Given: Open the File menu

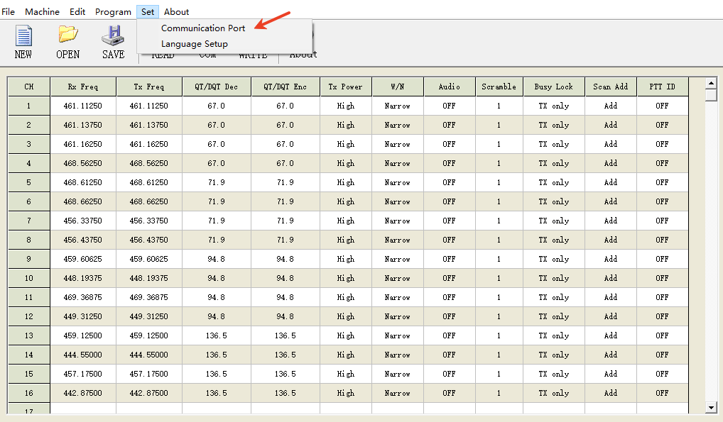Looking at the screenshot, I should click(x=9, y=11).
